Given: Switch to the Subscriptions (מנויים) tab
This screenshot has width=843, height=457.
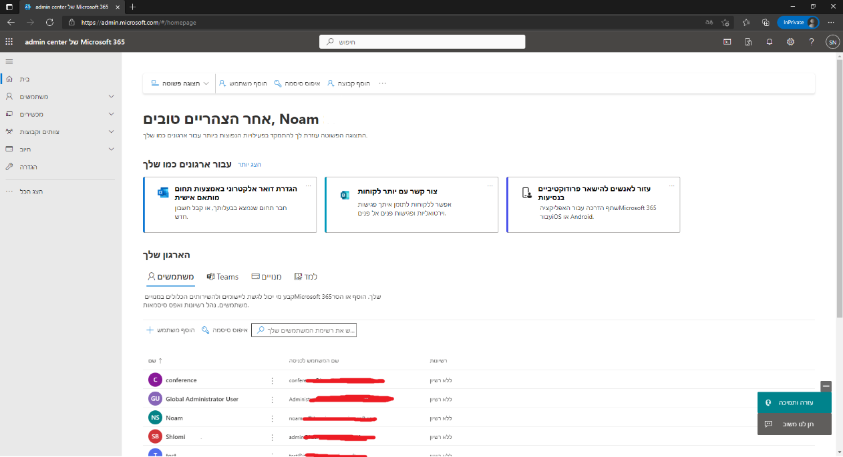Looking at the screenshot, I should [x=266, y=276].
